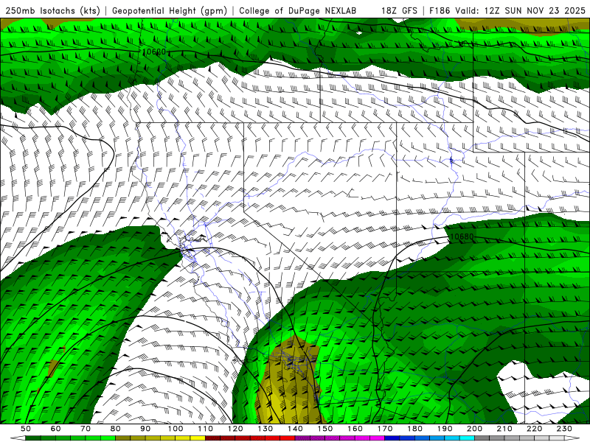Screen dimensions: 590x442
Task: Click the brightest cyan color scale segment
Action: pyautogui.click(x=467, y=438)
